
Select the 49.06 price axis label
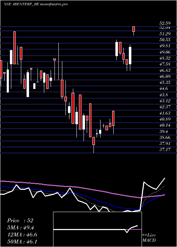pyautogui.click(x=165, y=52)
